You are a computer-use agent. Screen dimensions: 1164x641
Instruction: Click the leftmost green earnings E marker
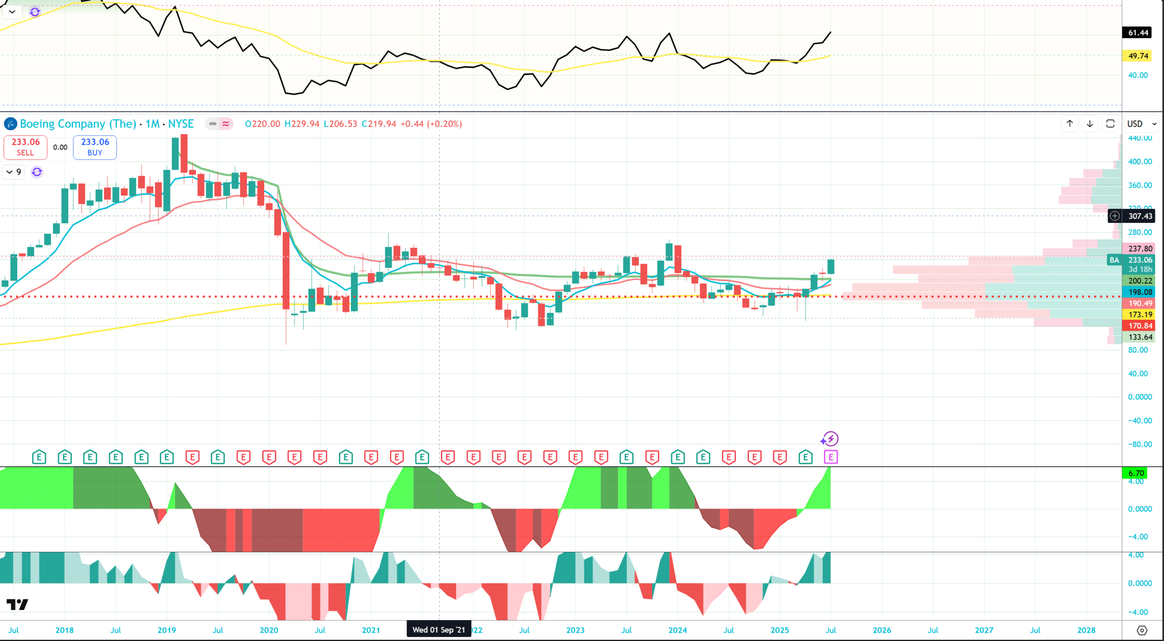[39, 457]
